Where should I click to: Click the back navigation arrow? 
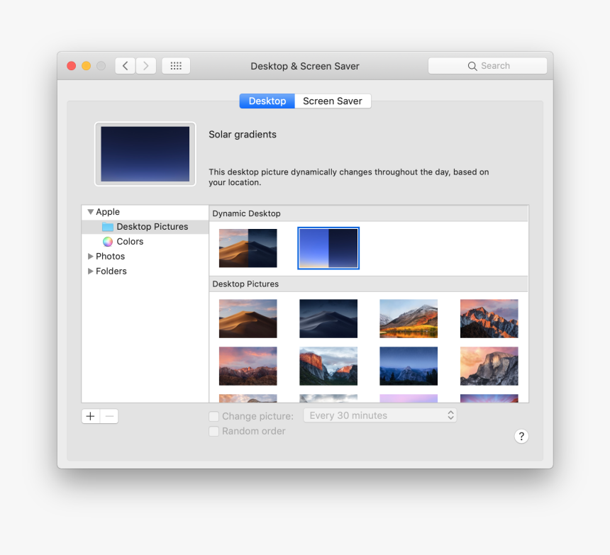tap(125, 65)
